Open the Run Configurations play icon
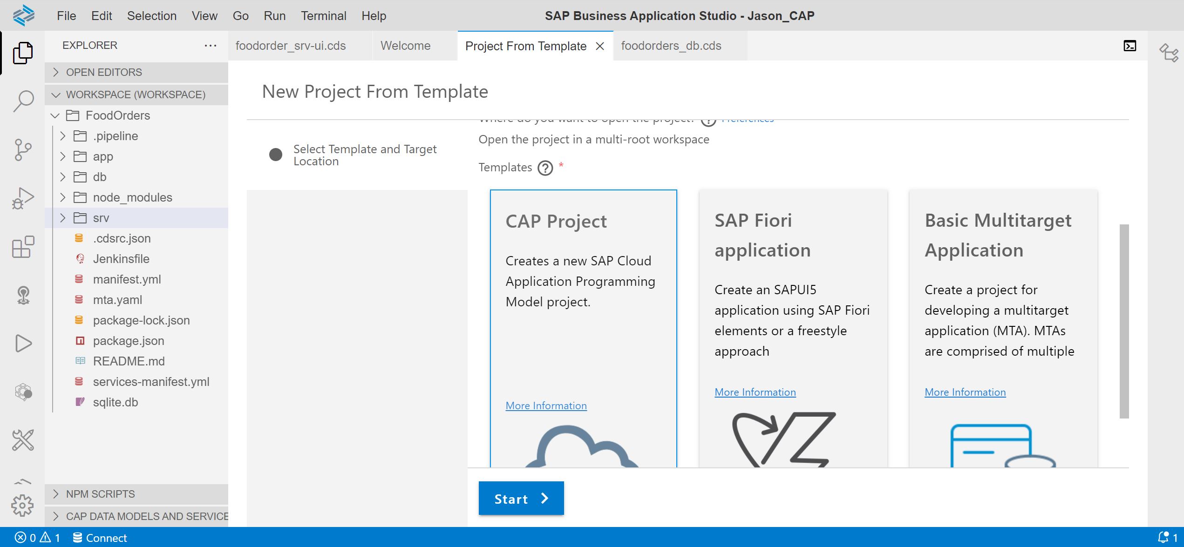Viewport: 1184px width, 547px height. (x=23, y=344)
